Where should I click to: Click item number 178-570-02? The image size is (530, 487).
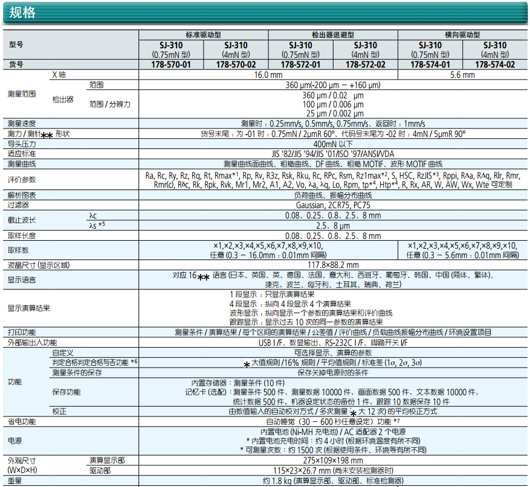(x=236, y=65)
